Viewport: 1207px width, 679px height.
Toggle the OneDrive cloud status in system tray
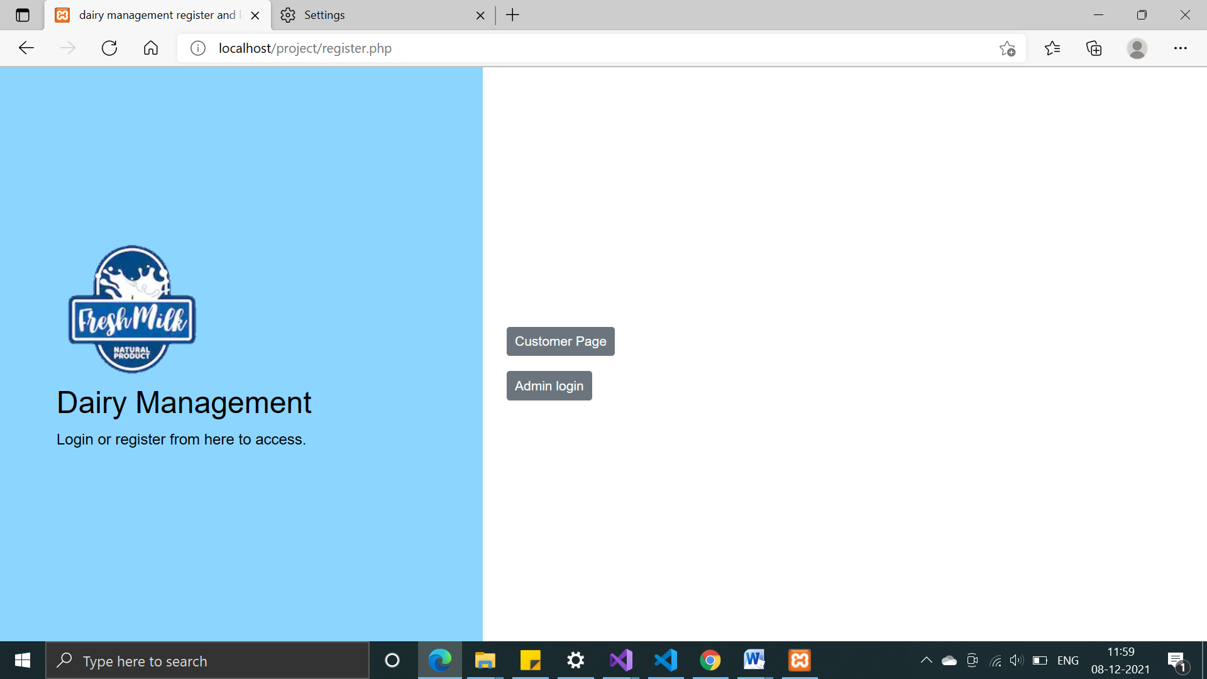point(949,660)
